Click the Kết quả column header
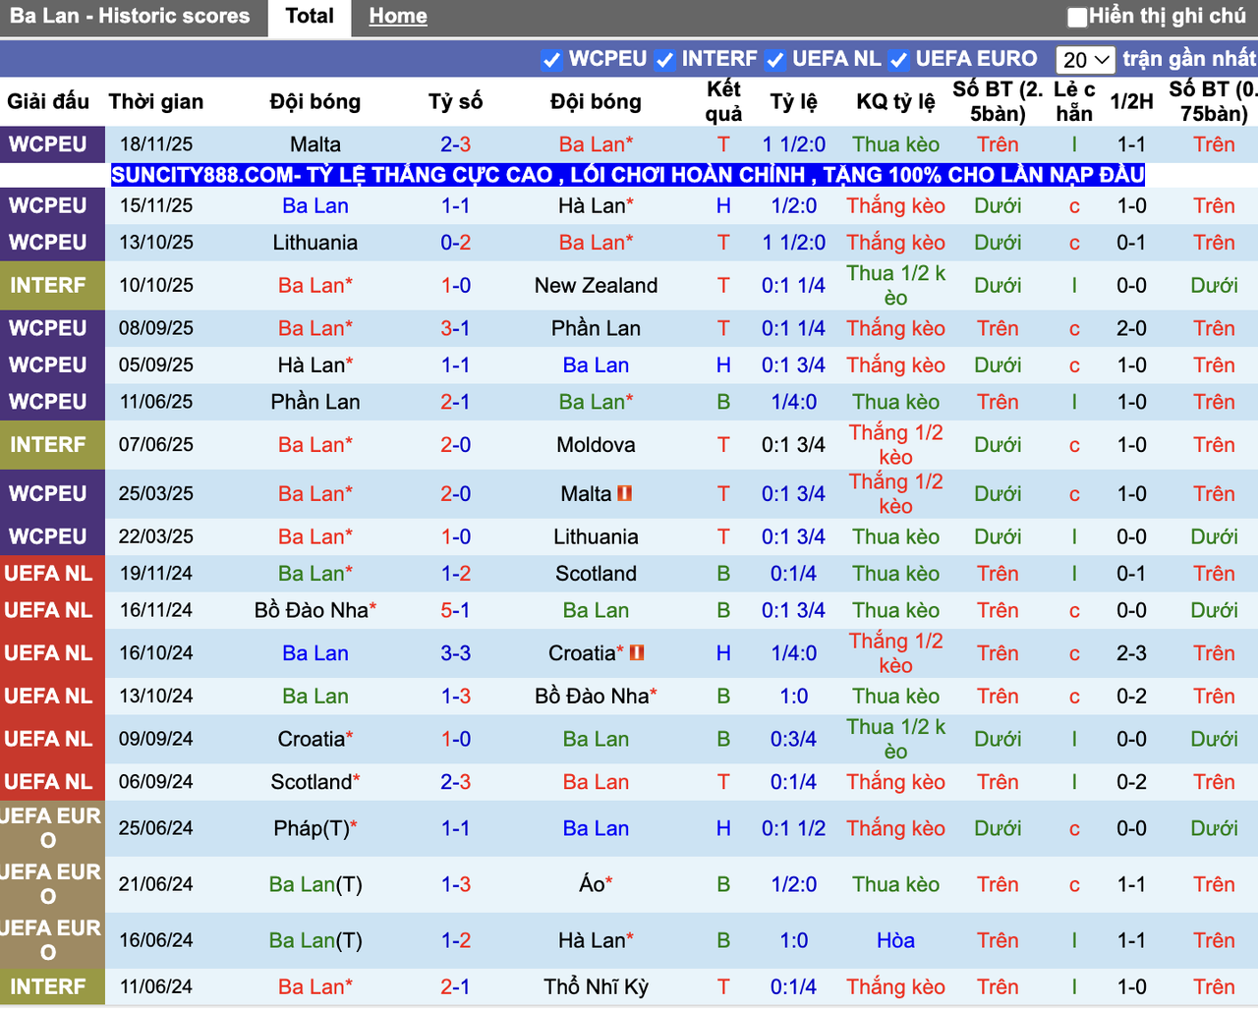Viewport: 1258px width, 1009px height. [x=723, y=101]
